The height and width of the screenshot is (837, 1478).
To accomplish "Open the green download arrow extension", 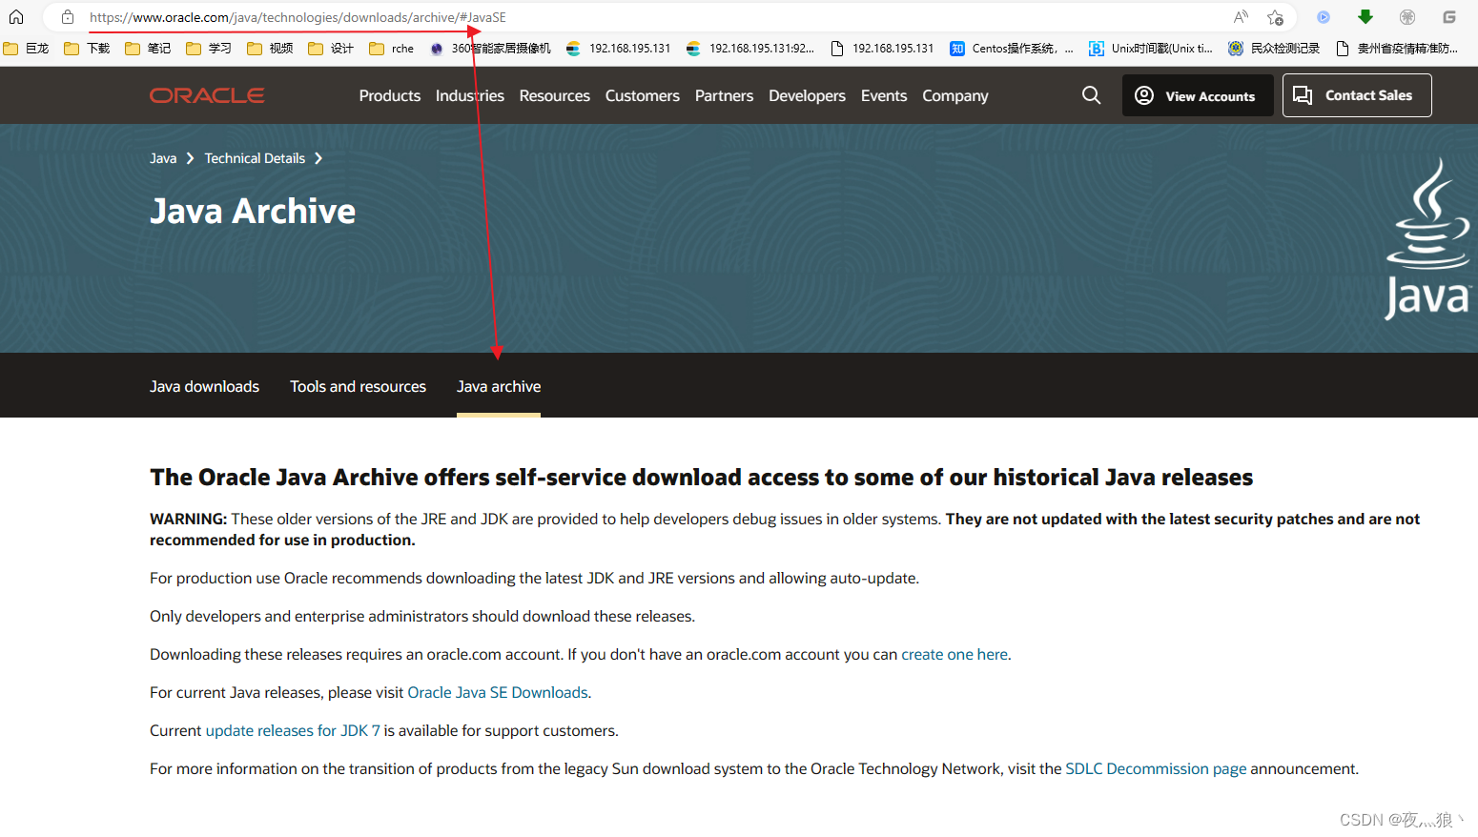I will 1365,17.
